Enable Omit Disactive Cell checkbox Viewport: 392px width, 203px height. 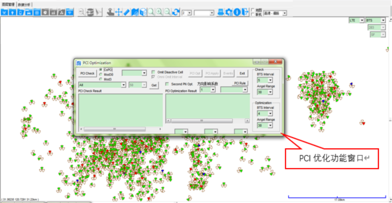pyautogui.click(x=153, y=72)
